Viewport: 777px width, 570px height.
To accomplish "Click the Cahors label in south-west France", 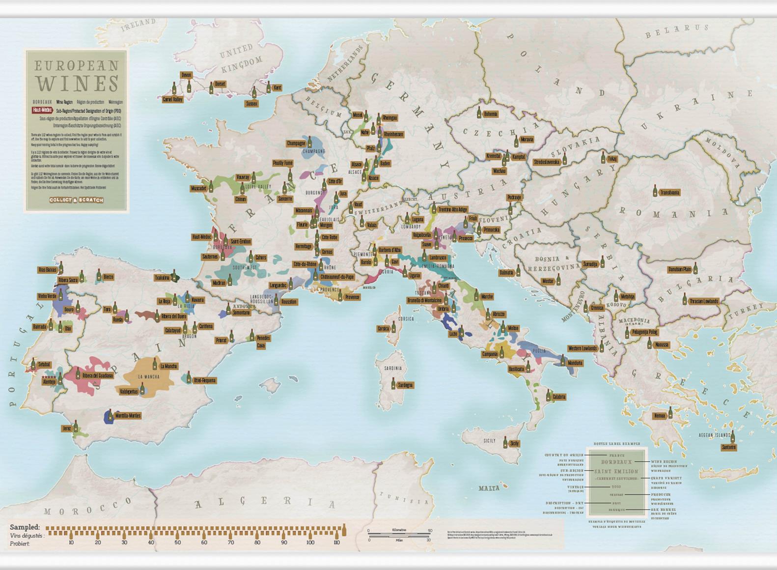I will 260,257.
